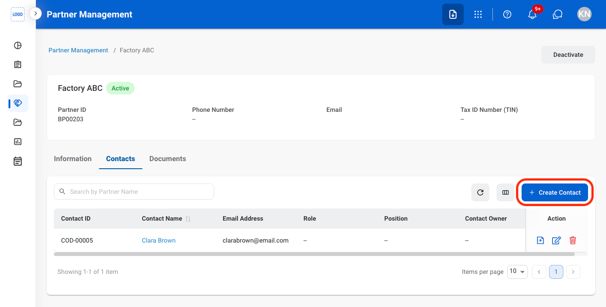Image resolution: width=606 pixels, height=307 pixels.
Task: Refresh the contacts table
Action: 480,192
